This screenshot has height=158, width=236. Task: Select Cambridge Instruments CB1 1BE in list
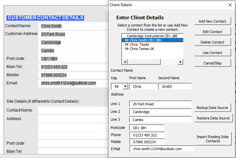tap(153, 36)
